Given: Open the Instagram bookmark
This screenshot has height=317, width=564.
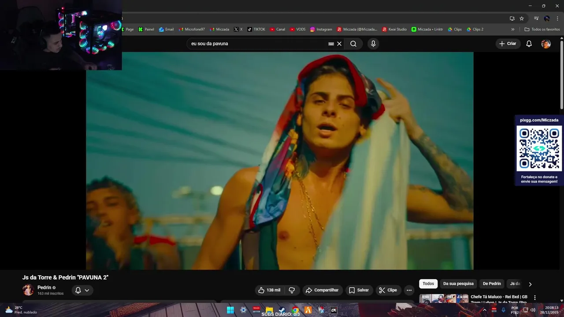Looking at the screenshot, I should click(x=321, y=29).
